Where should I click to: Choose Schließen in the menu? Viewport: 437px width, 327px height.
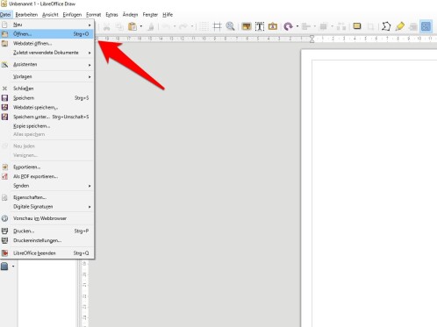click(47, 89)
